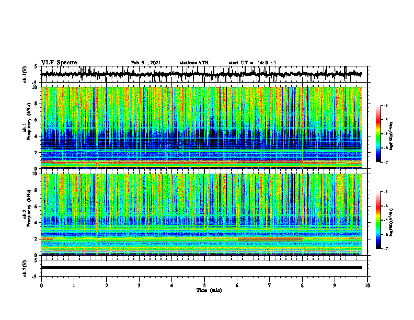
Task: Click the ch.3 solid black voltage band
Action: pos(201,268)
